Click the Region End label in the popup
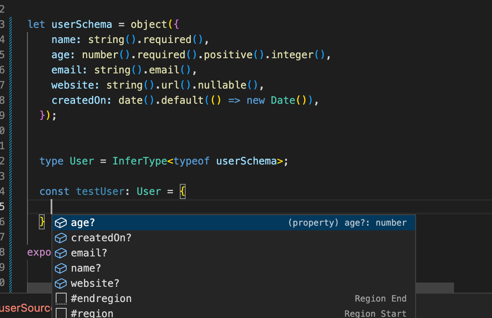Screen dimensions: 492x318 pyautogui.click(x=381, y=298)
